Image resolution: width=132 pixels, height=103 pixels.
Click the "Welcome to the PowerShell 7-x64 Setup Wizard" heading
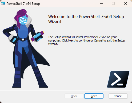point(86,19)
